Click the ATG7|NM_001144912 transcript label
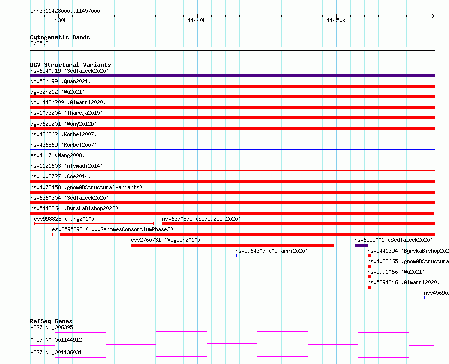The image size is (449, 364). (56, 340)
